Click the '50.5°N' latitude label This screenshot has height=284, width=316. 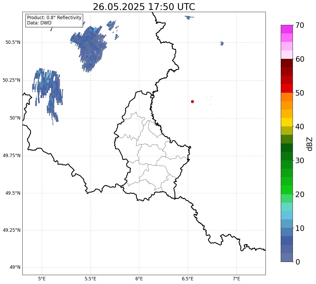pyautogui.click(x=13, y=42)
